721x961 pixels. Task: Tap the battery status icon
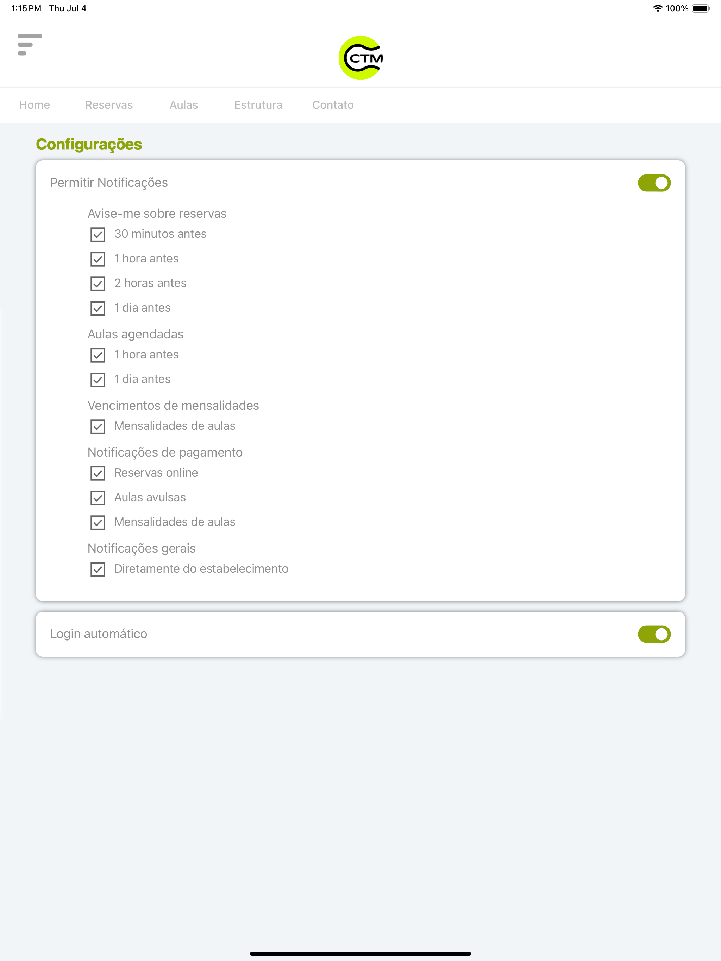701,8
